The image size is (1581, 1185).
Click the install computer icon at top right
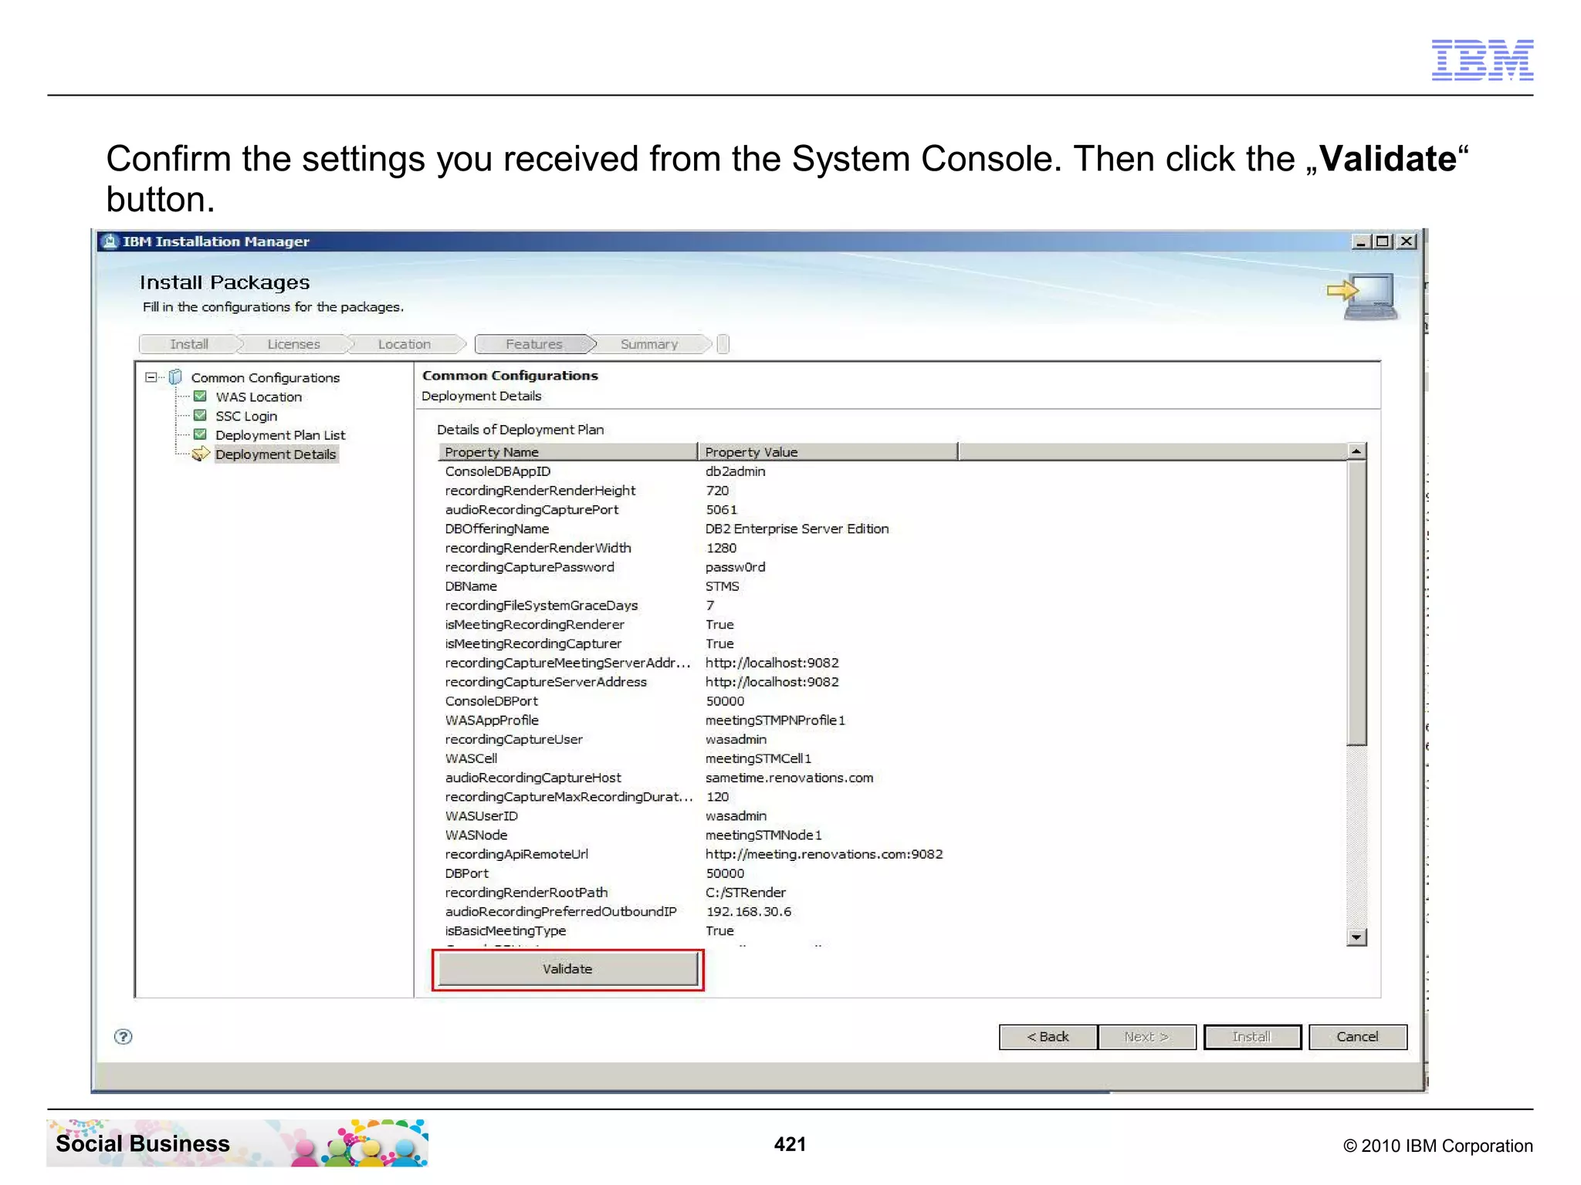point(1363,296)
